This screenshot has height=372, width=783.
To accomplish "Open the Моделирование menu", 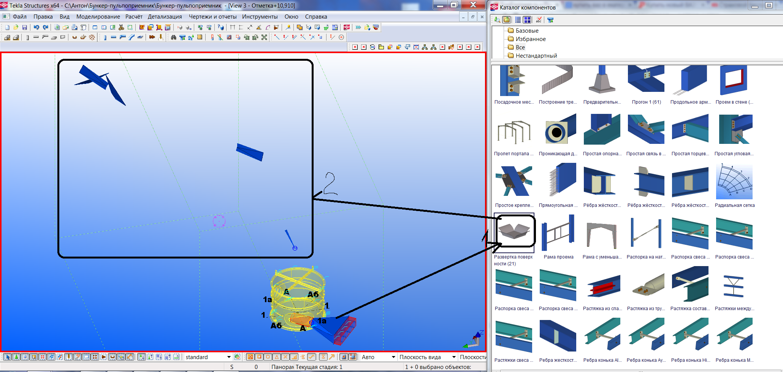I will pos(98,17).
